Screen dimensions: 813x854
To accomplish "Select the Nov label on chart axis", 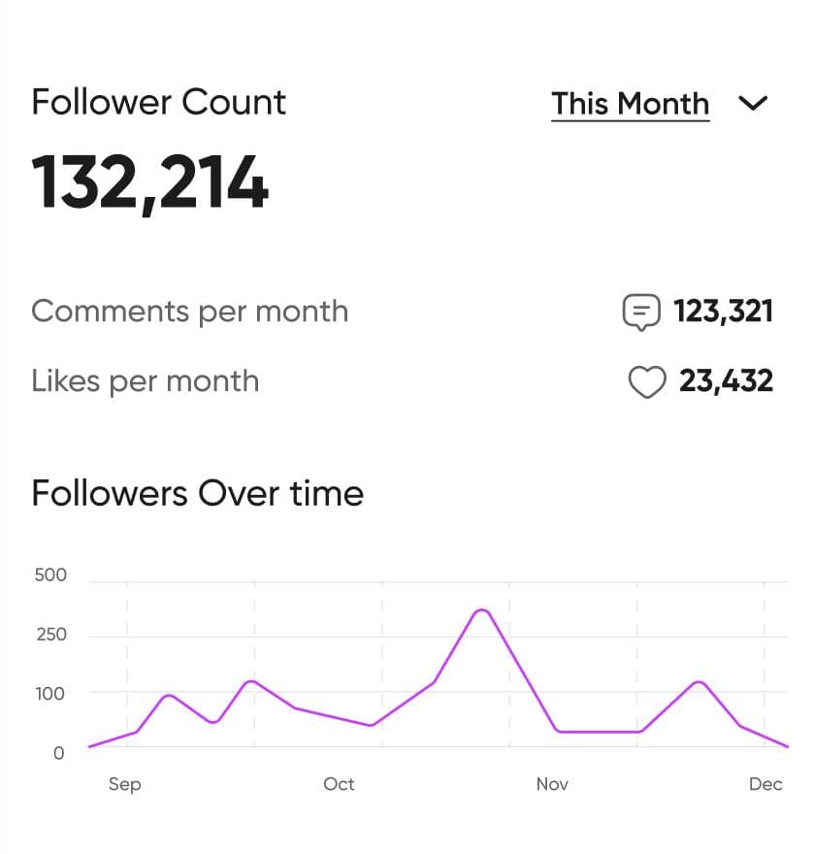I will coord(552,784).
